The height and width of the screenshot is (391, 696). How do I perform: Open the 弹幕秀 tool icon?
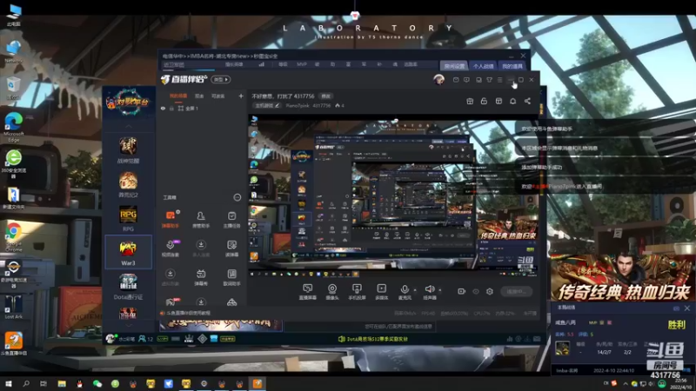tap(201, 277)
